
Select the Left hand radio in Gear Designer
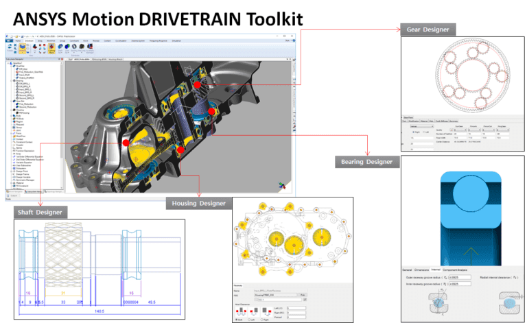(x=424, y=132)
